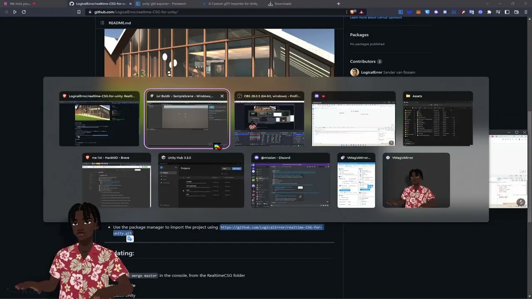The width and height of the screenshot is (532, 299).
Task: Select the Lvl Buildr SampleScene Unity window thumbnail
Action: pyautogui.click(x=187, y=119)
